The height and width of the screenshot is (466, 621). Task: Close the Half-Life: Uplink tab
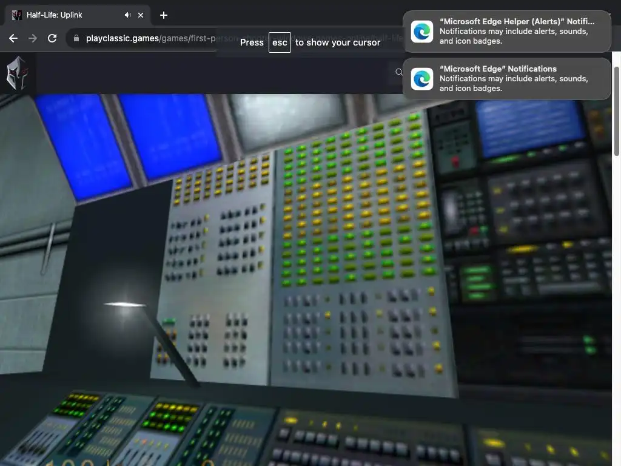click(x=141, y=15)
